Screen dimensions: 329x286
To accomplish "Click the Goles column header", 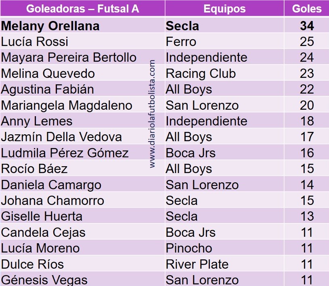I will point(307,8).
